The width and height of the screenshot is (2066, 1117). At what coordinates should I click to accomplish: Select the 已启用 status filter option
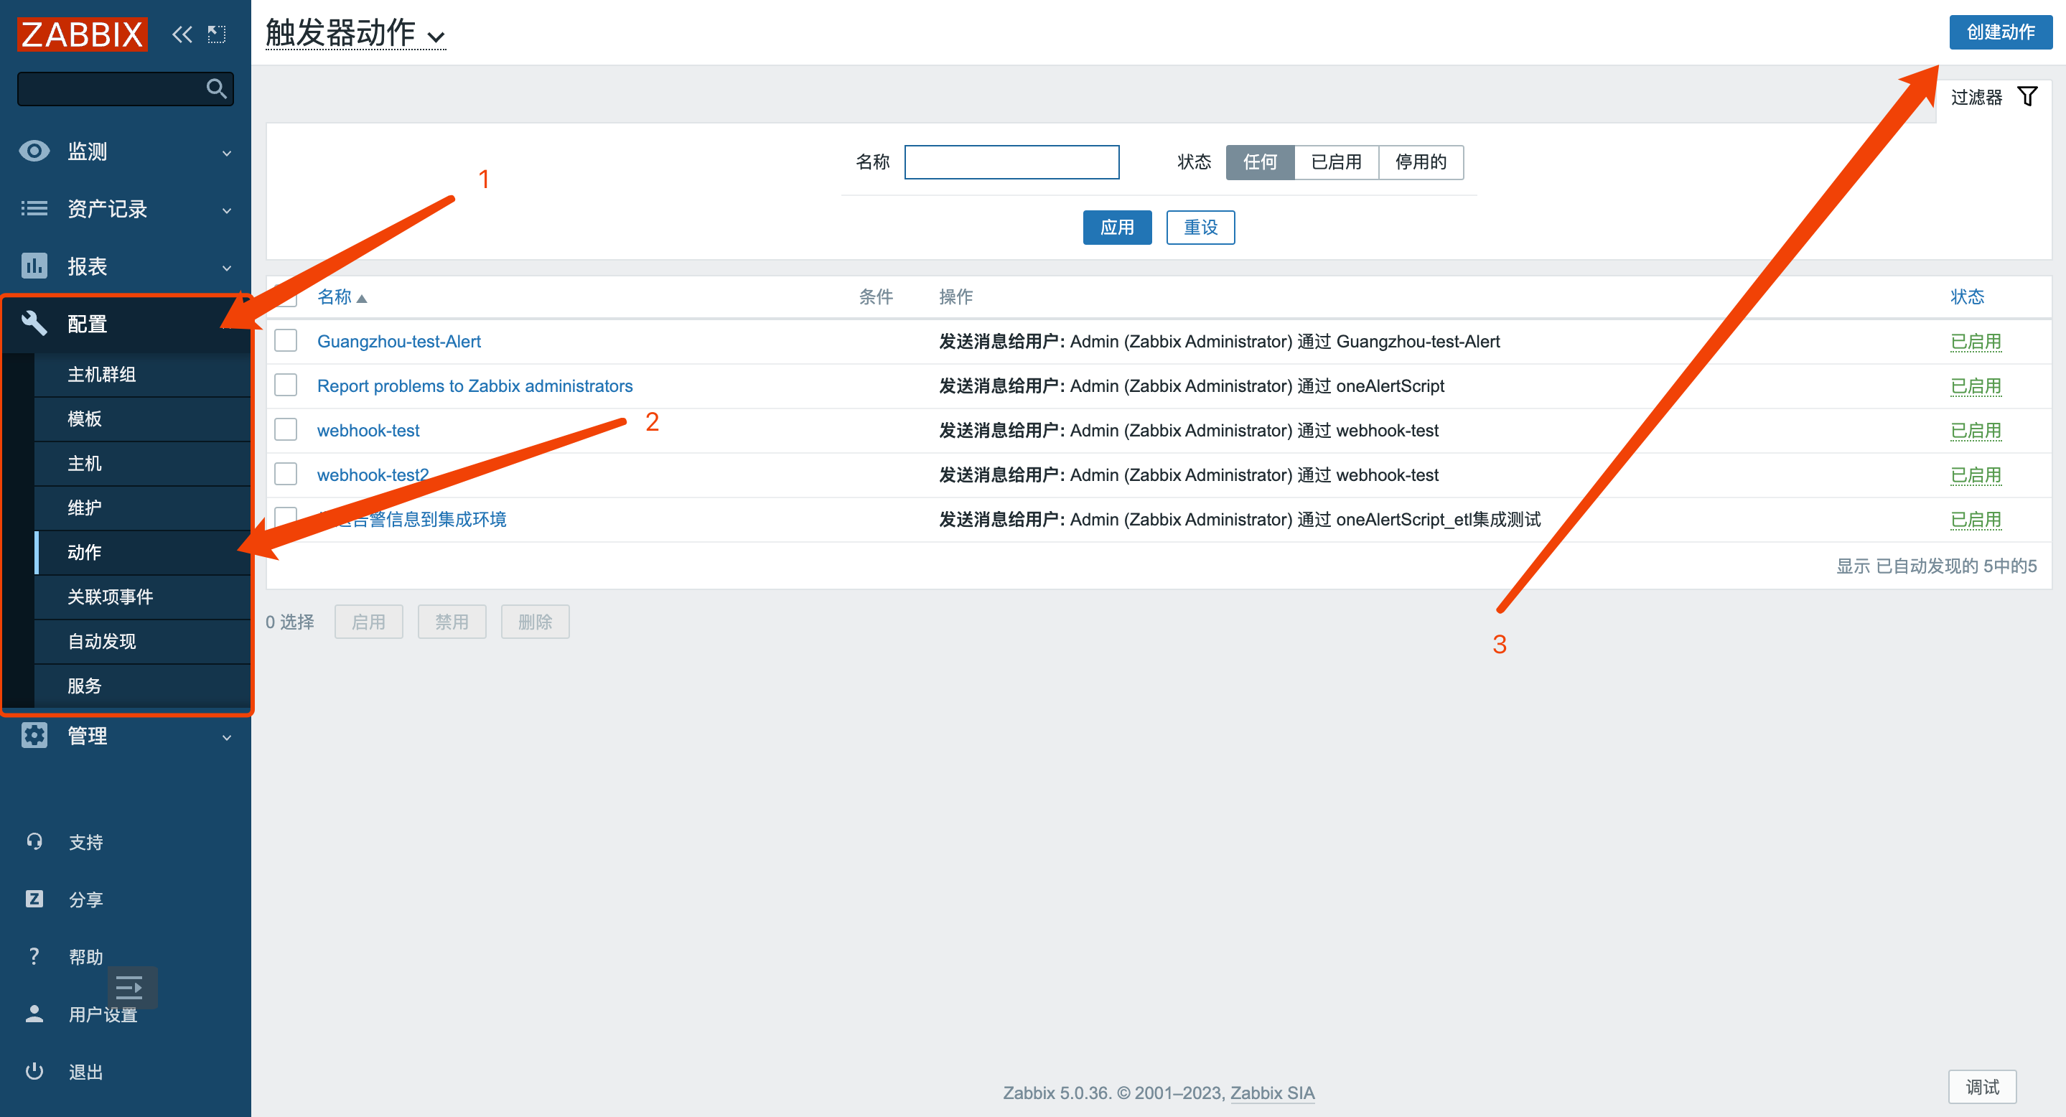[x=1335, y=162]
